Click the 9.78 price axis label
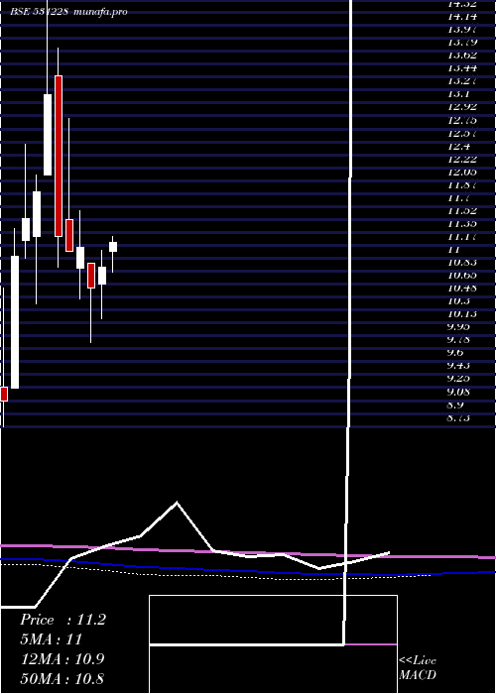496x694 pixels. tap(460, 340)
